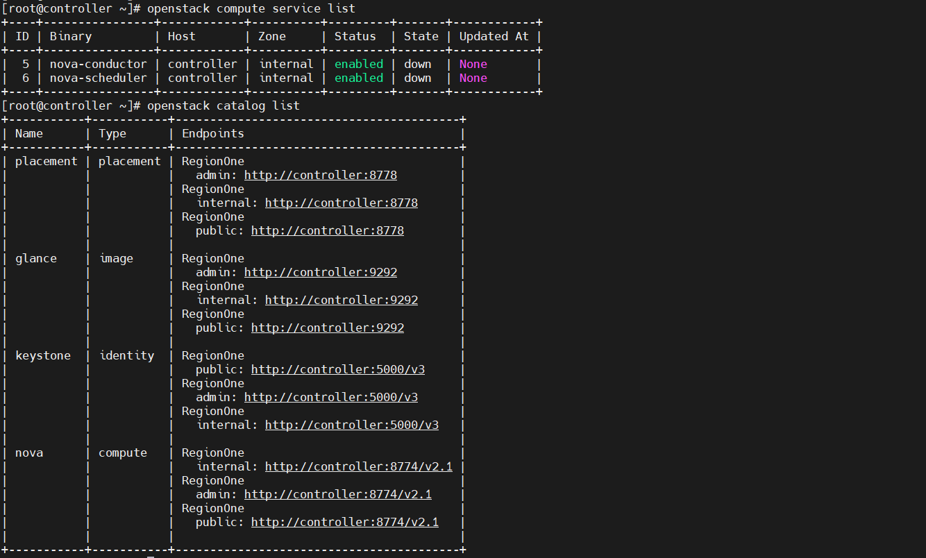Open the placement admin endpoint link
This screenshot has height=558, width=926.
tap(320, 175)
